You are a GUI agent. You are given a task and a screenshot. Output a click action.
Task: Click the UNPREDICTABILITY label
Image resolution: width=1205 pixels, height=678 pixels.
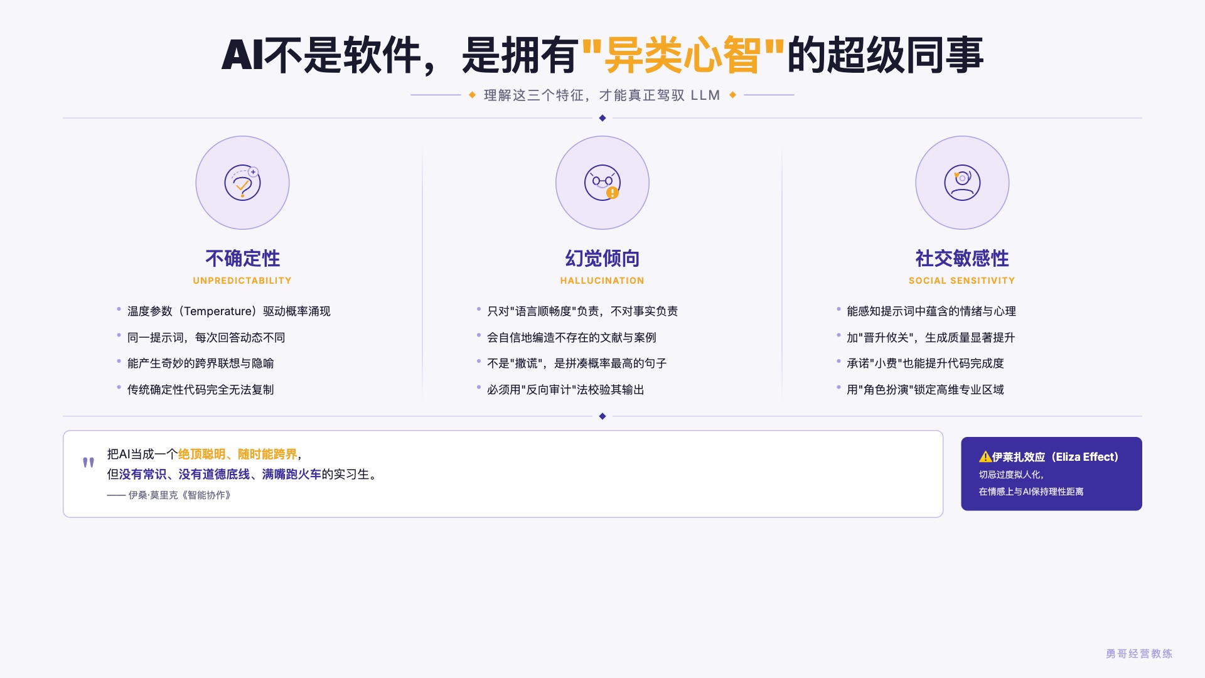pyautogui.click(x=242, y=281)
